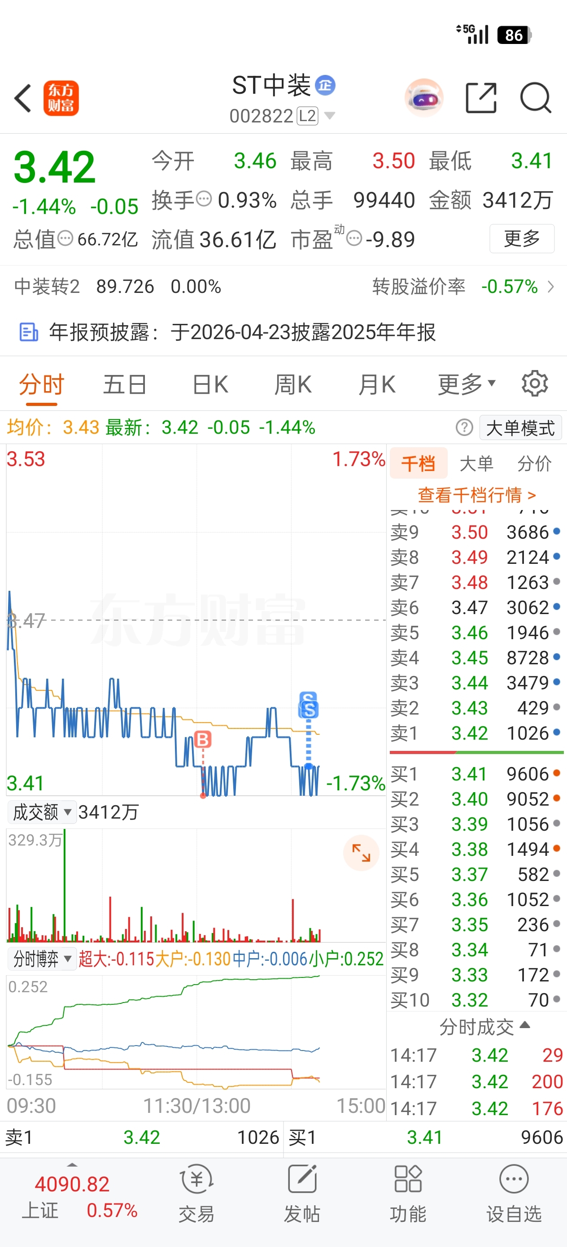Select 买10 3.32 order row
Viewport: 567px width, 1247px height.
point(476,1000)
